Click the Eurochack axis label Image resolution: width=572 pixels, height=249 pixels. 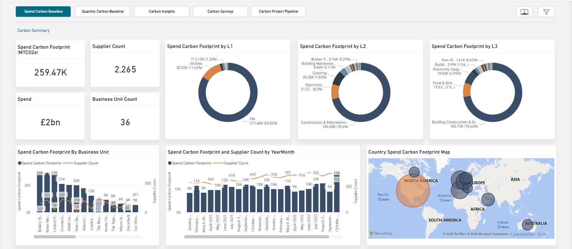128,222
